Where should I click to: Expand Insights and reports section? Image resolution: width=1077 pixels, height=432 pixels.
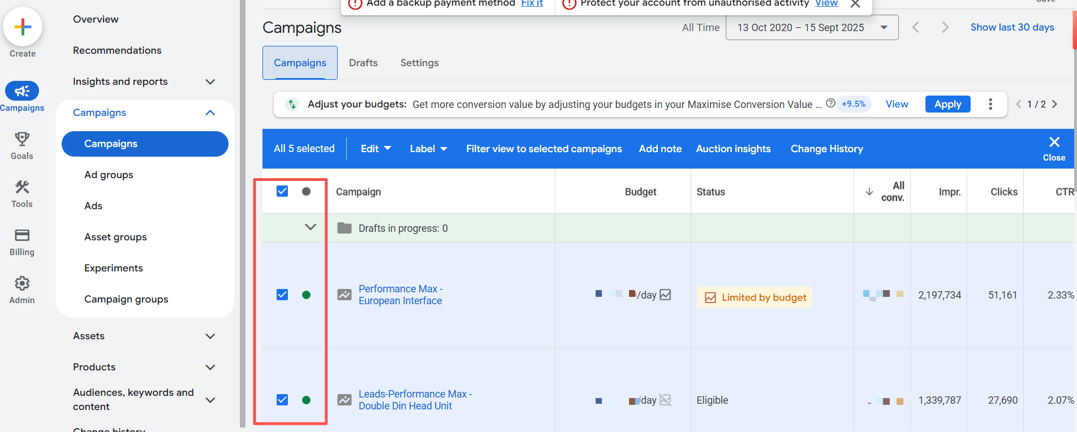tap(210, 81)
